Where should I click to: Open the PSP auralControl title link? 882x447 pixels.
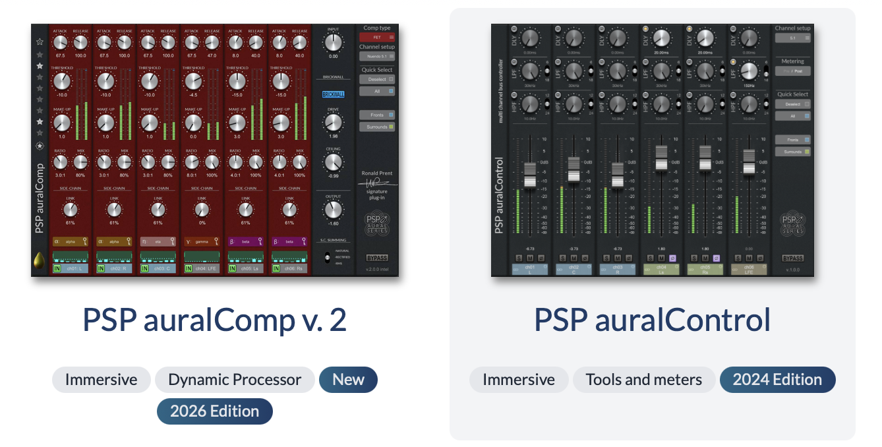[652, 320]
